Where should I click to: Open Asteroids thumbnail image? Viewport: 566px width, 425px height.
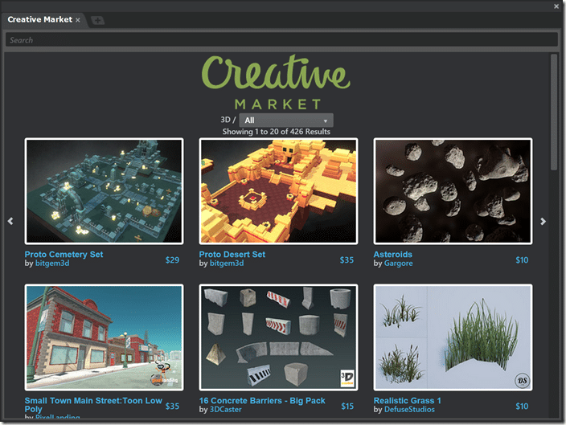point(453,191)
